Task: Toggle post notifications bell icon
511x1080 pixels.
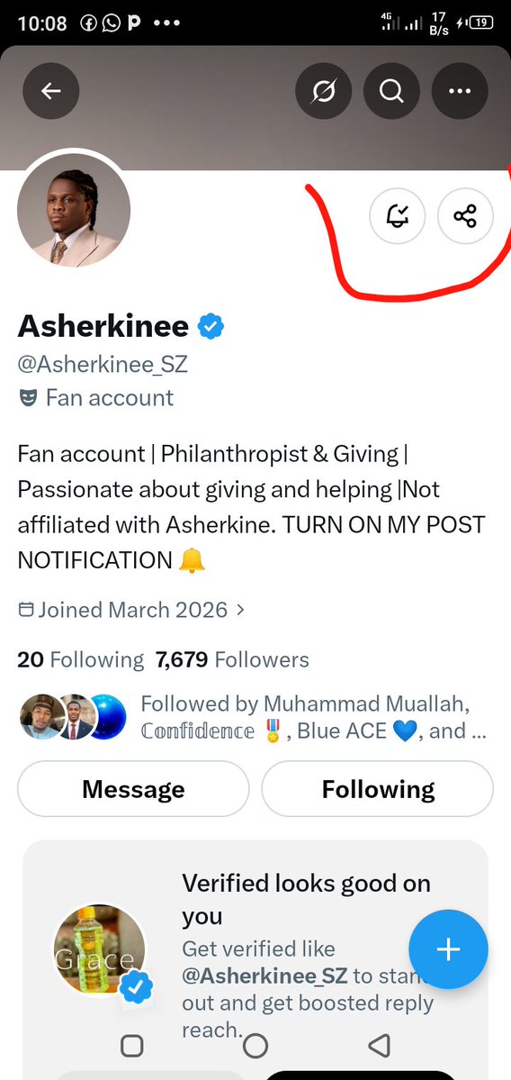Action: click(x=397, y=216)
